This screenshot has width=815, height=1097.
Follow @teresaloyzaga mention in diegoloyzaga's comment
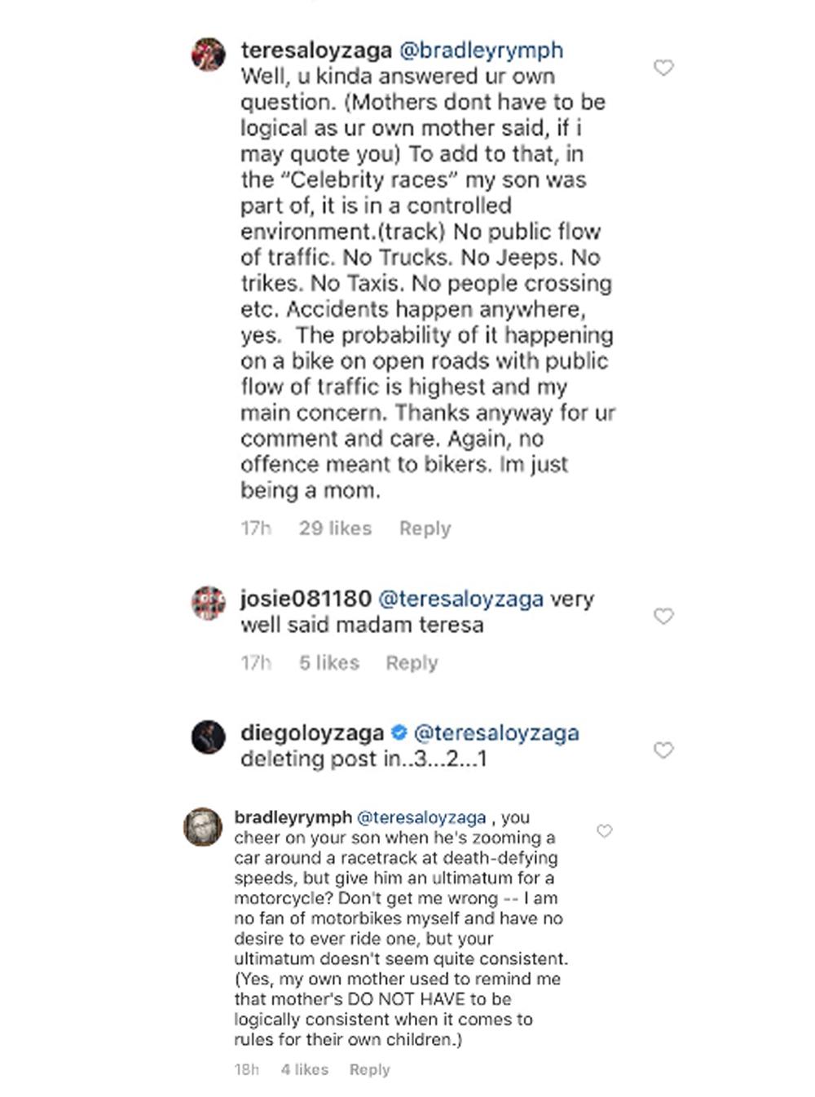496,732
